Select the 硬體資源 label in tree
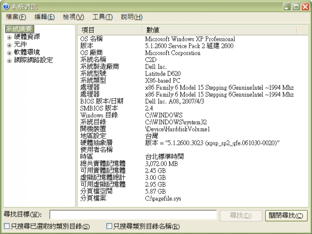 click(x=27, y=37)
